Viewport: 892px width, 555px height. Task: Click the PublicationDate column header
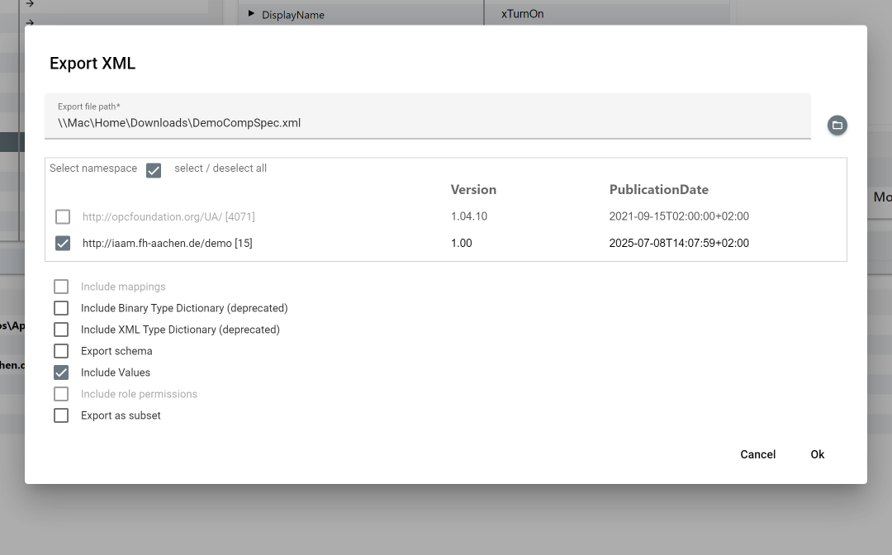[x=659, y=189]
